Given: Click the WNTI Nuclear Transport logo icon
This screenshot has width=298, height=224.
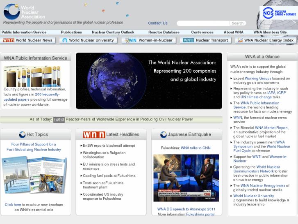Looking at the screenshot, I should [188, 40].
